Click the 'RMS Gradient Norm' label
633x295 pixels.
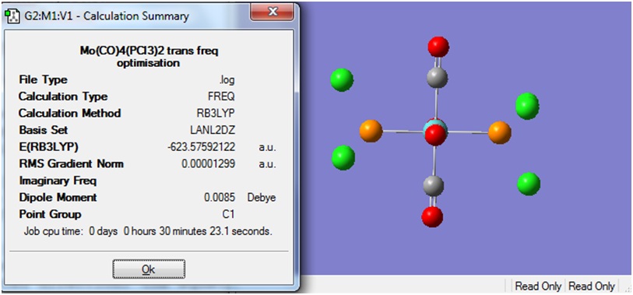tap(71, 163)
